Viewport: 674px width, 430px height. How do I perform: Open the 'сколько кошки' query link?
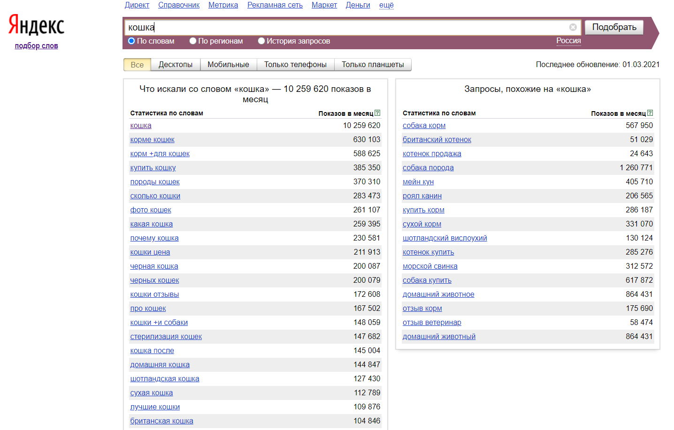pos(155,196)
